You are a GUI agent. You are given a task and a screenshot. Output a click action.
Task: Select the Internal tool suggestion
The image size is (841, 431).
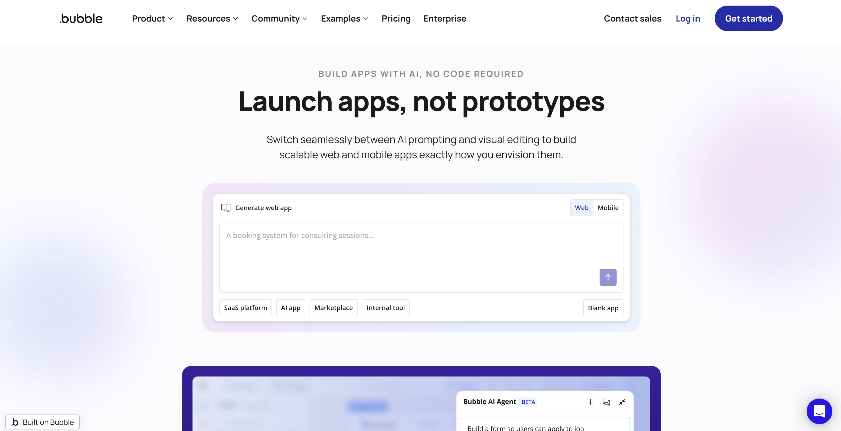click(386, 308)
